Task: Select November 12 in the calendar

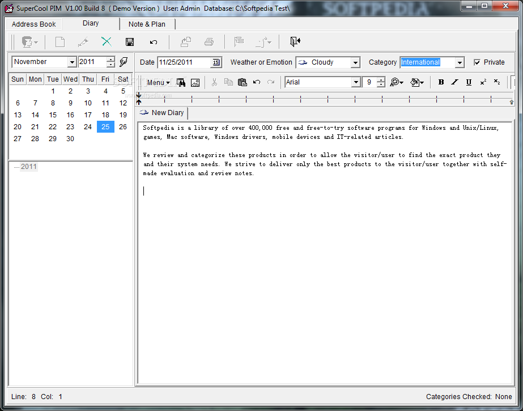Action: click(123, 103)
